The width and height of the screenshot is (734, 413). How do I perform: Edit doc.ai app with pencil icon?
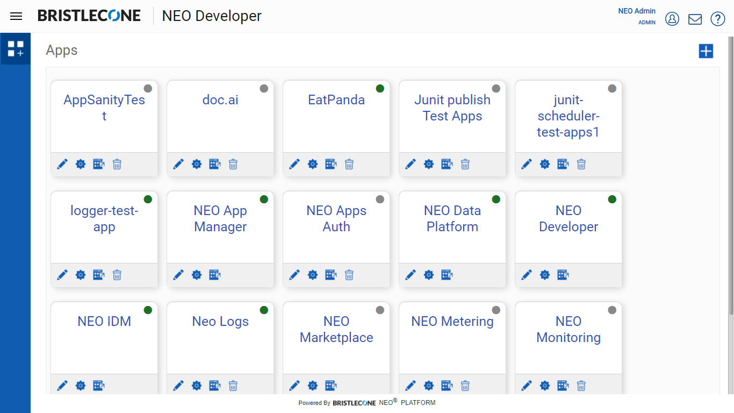(x=178, y=164)
